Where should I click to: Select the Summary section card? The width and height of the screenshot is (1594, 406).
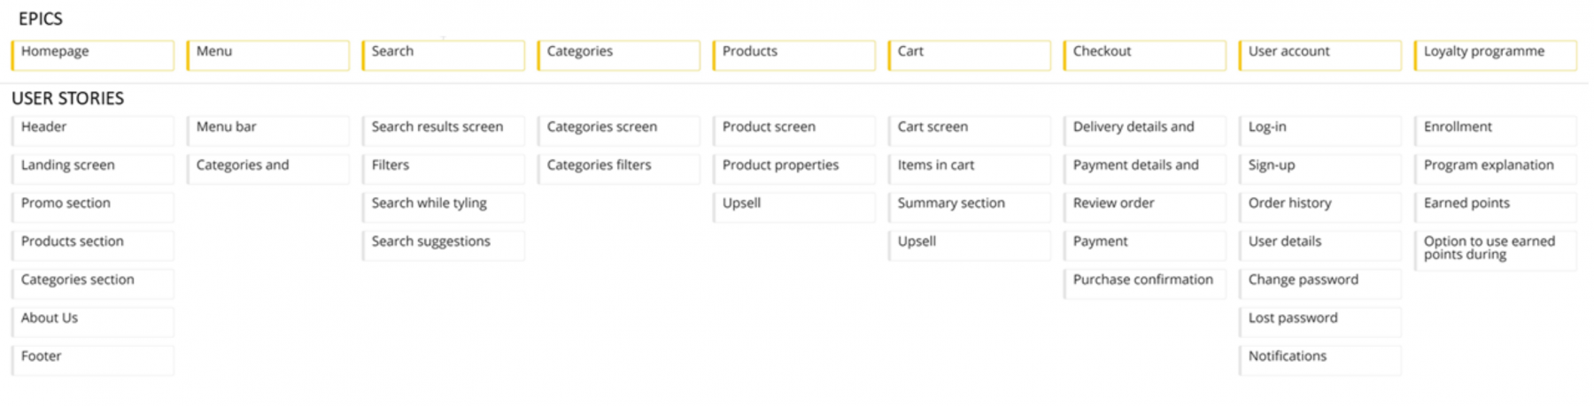click(x=969, y=205)
